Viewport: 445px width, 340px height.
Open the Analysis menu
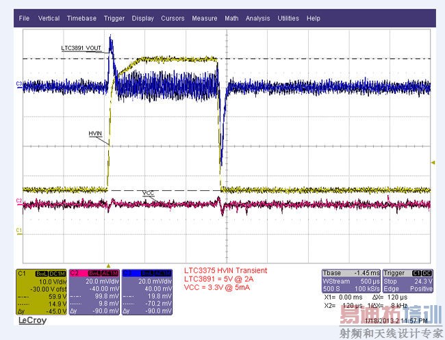coord(257,18)
